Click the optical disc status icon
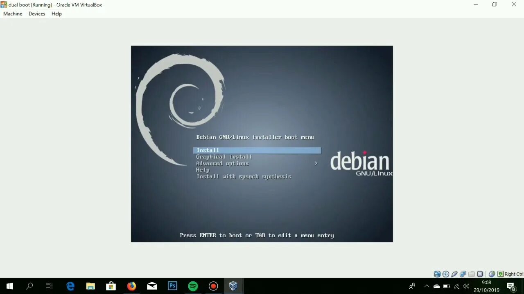 tap(446, 274)
